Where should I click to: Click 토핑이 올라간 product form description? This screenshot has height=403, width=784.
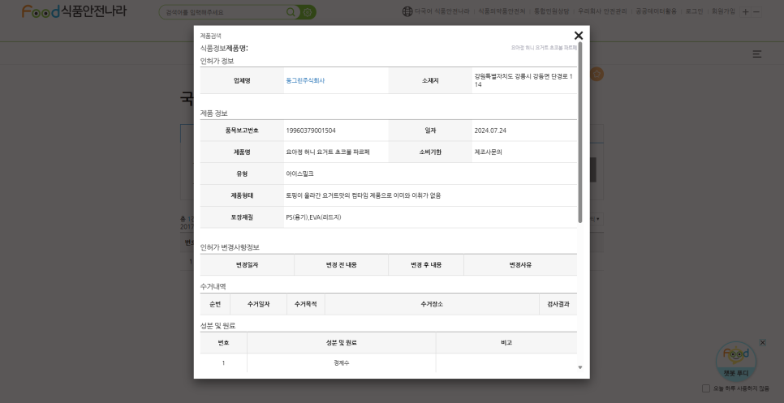363,195
